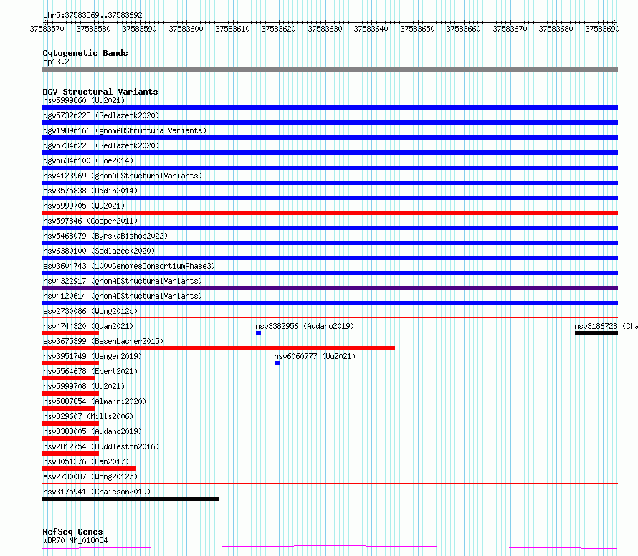Click the 5p13.2 band label
This screenshot has width=638, height=556.
point(56,62)
